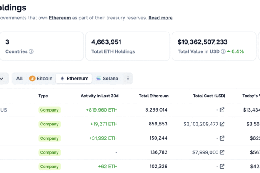
Task: Click the info icon beside Countries
Action: point(31,51)
